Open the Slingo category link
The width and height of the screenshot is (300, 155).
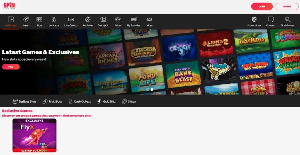132,101
